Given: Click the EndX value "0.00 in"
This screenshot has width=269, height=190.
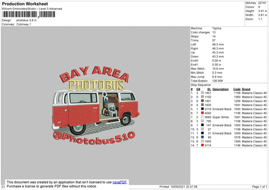Looking at the screenshot, I should pyautogui.click(x=217, y=60).
